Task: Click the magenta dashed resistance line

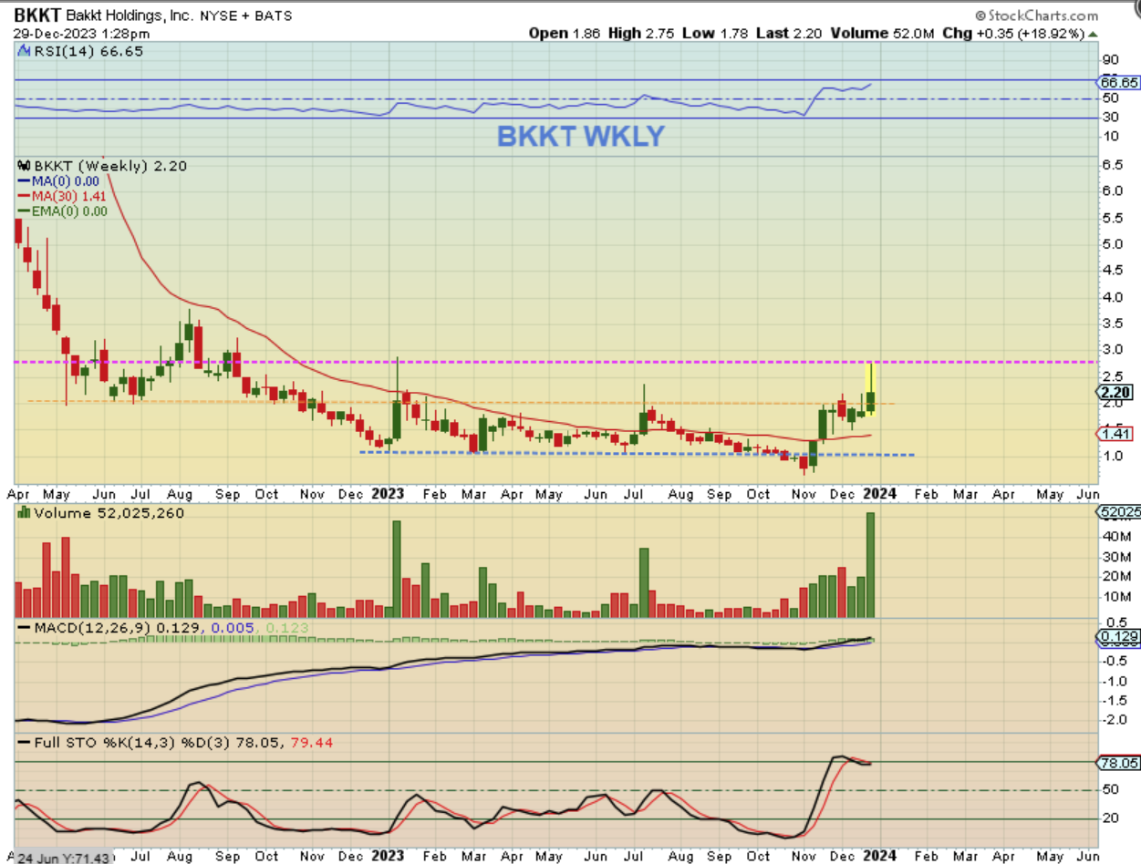Action: (556, 362)
